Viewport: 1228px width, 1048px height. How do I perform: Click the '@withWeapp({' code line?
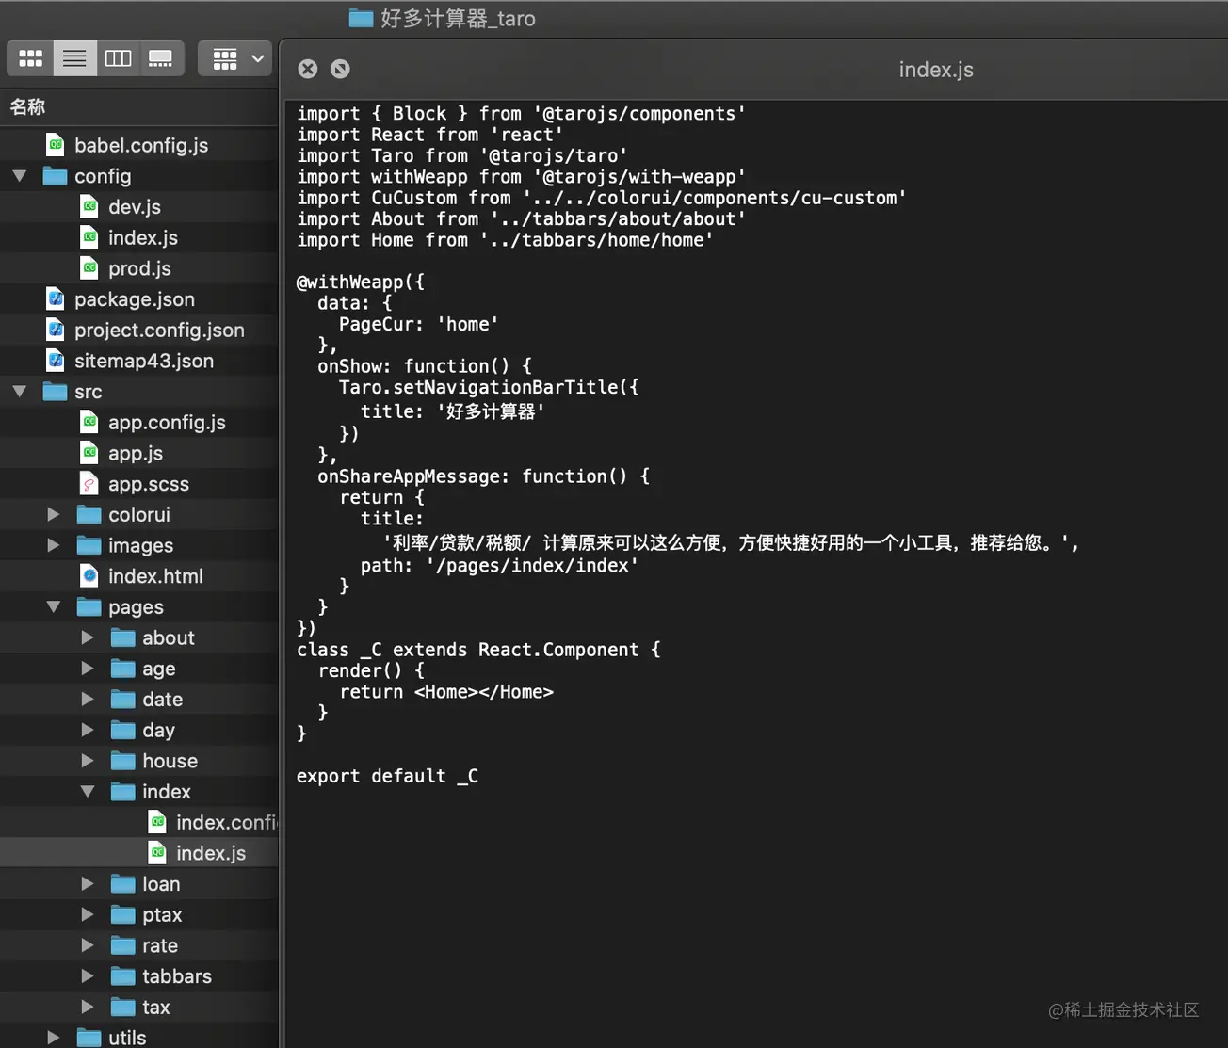point(361,282)
